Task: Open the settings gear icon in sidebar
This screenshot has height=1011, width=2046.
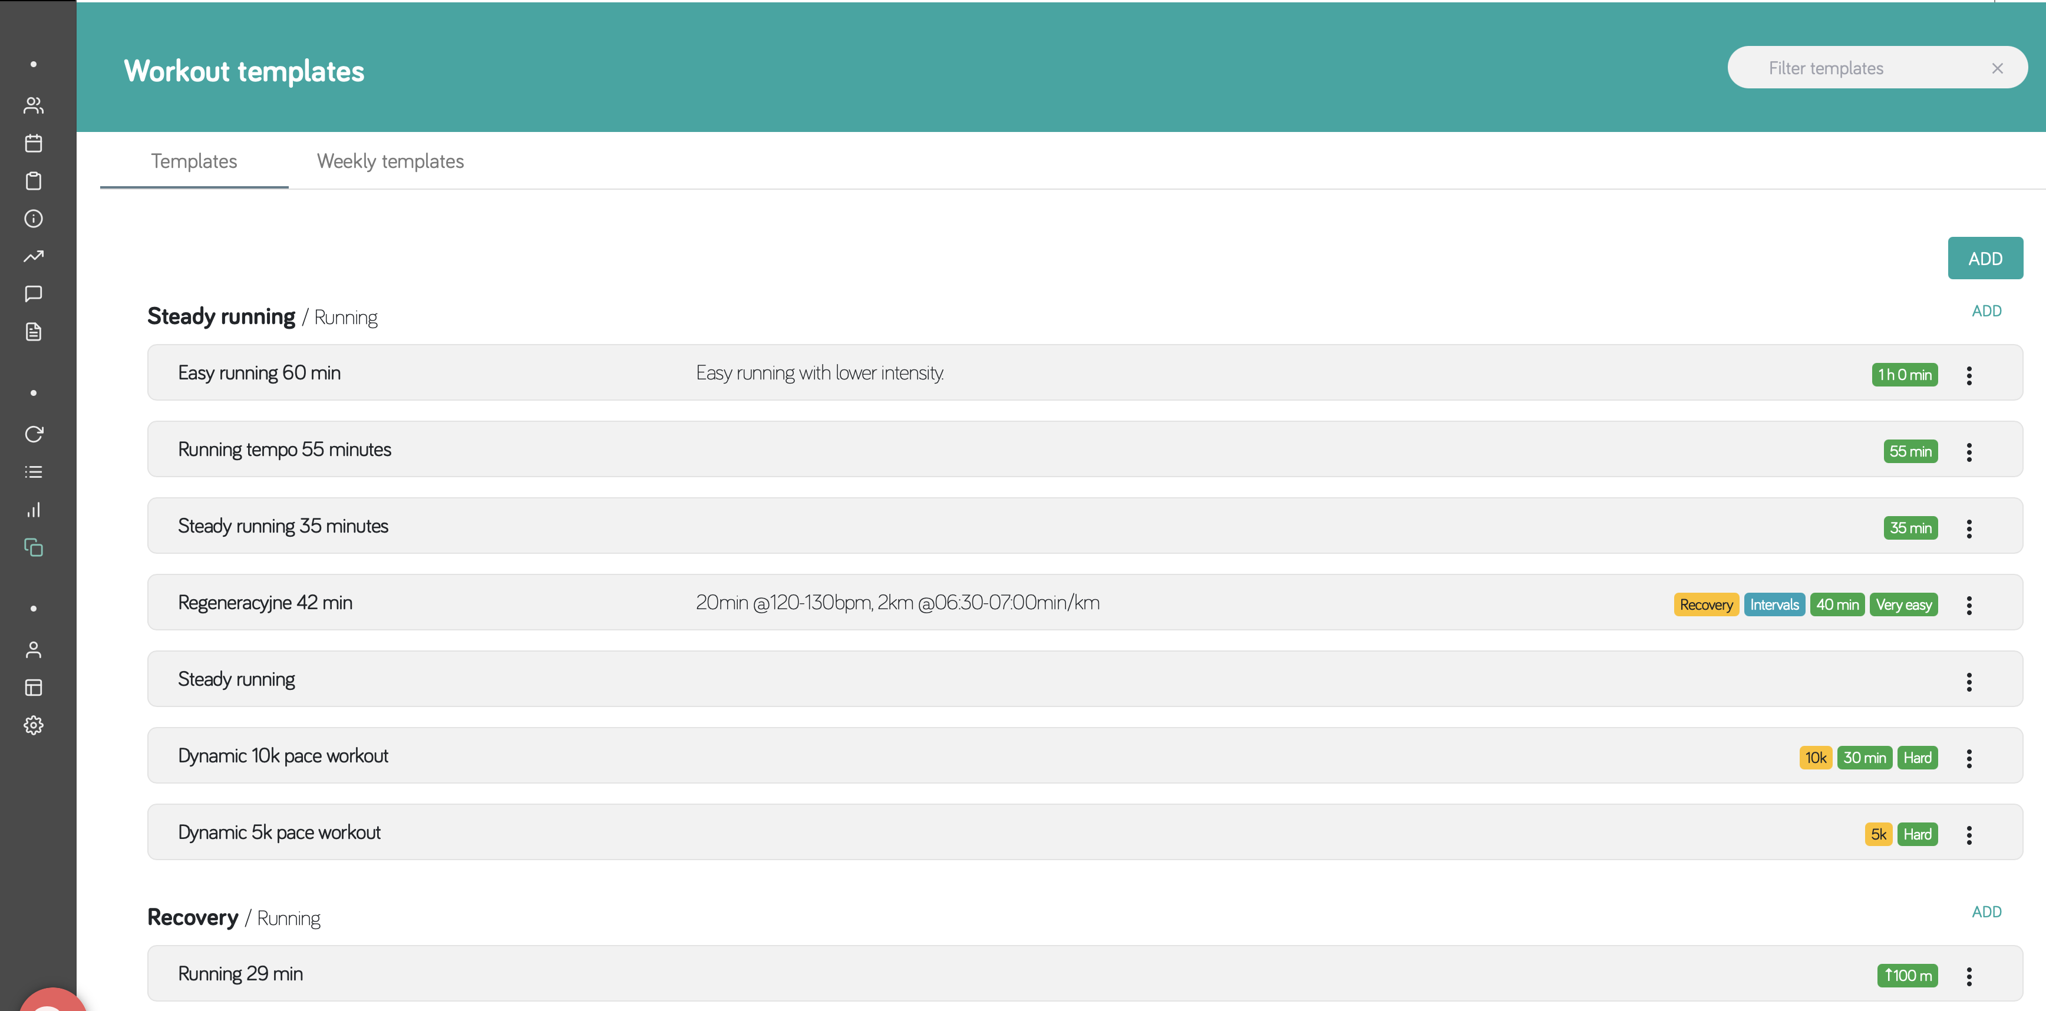Action: [x=34, y=725]
